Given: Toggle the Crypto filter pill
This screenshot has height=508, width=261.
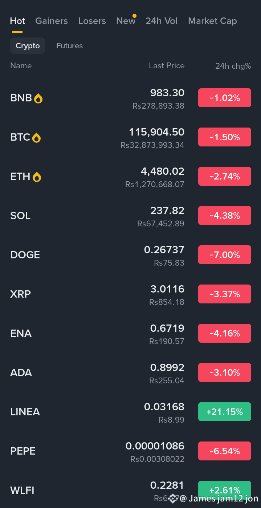Looking at the screenshot, I should [x=28, y=46].
